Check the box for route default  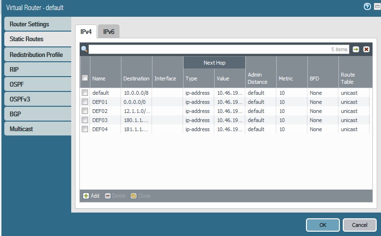pos(85,93)
